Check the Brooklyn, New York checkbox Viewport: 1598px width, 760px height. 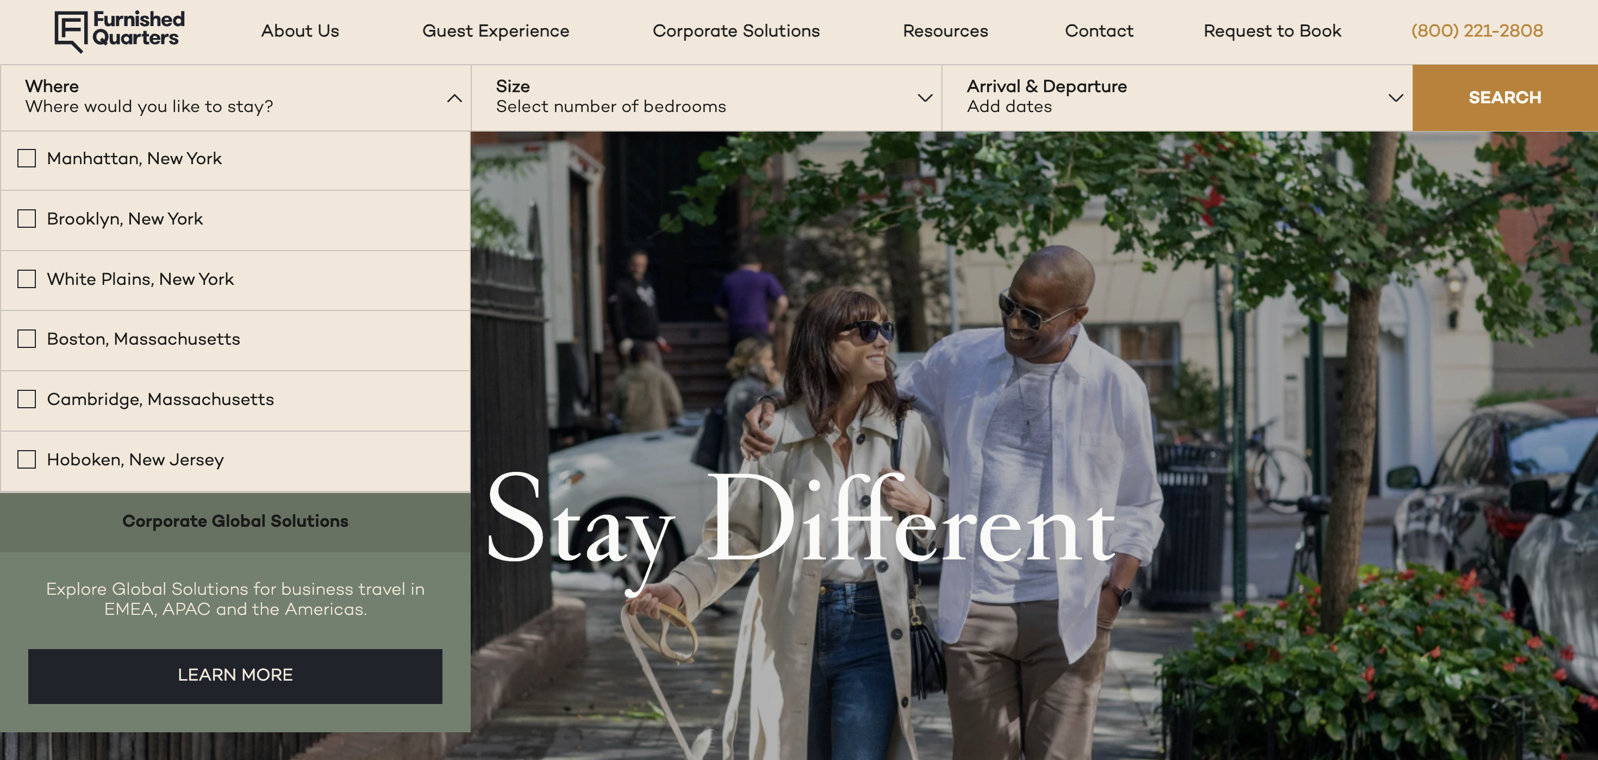[x=27, y=219]
